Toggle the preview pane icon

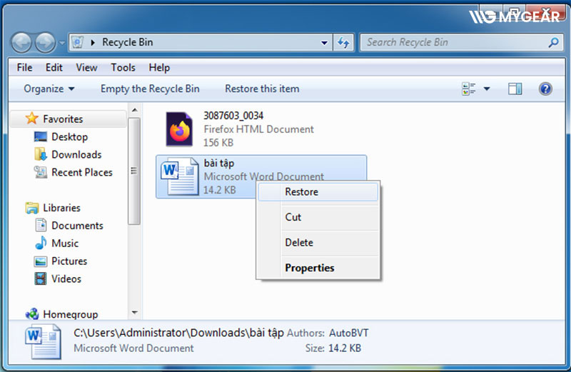pyautogui.click(x=515, y=89)
